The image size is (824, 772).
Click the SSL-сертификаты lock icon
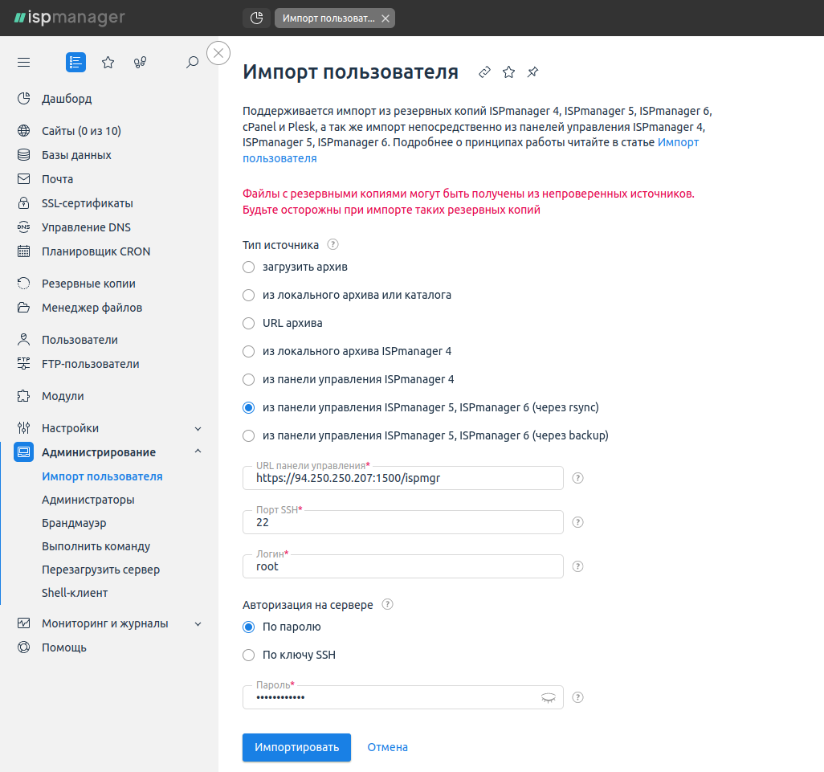23,203
